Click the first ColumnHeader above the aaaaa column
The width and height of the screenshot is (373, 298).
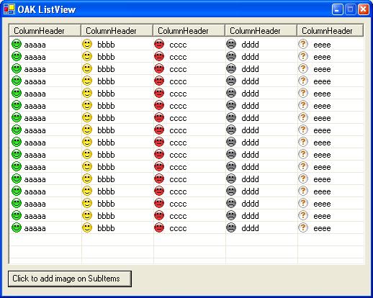click(45, 30)
